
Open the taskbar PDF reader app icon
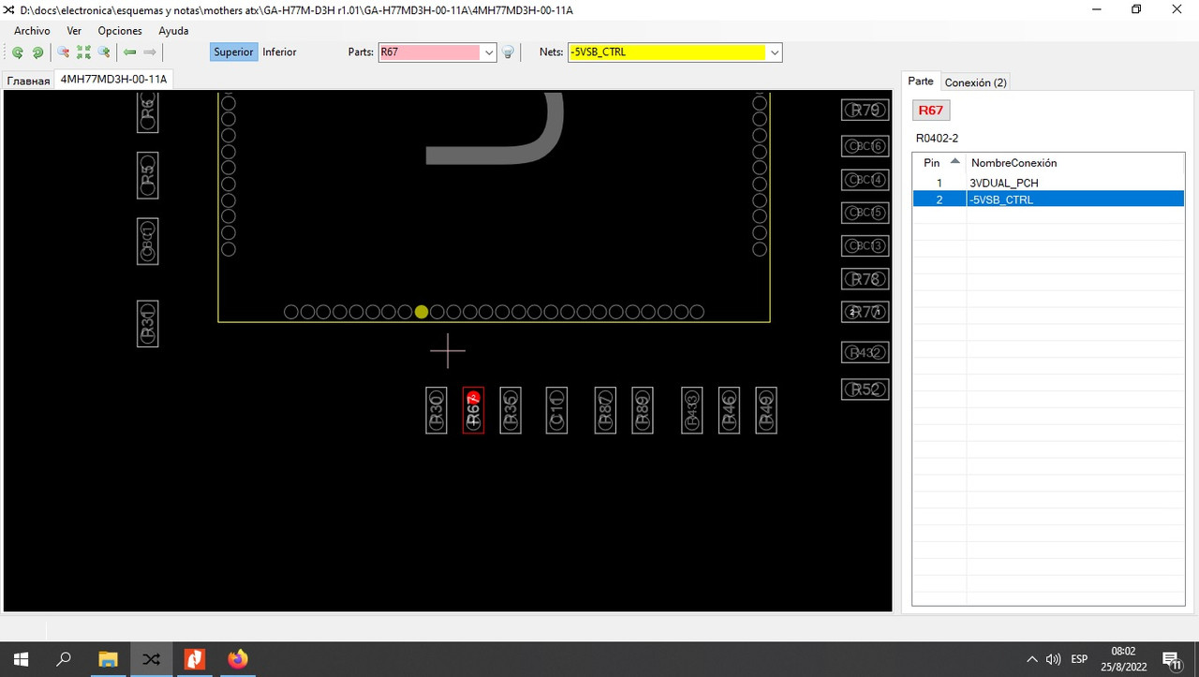[194, 659]
